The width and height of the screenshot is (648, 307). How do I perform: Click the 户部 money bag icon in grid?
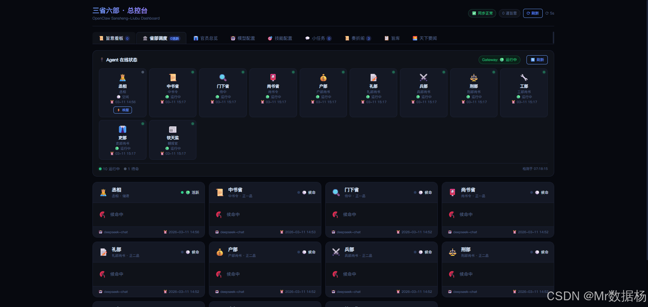[323, 78]
